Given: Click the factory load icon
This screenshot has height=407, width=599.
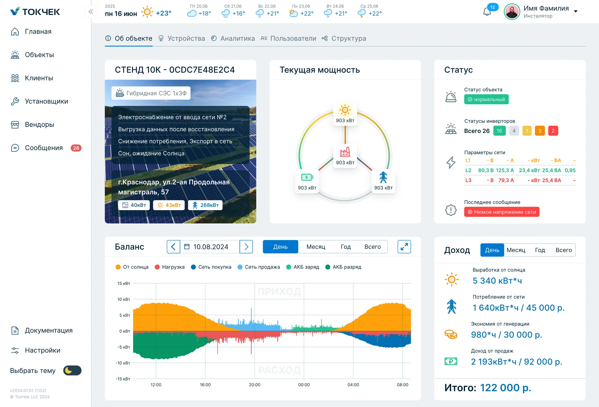Looking at the screenshot, I should point(345,152).
